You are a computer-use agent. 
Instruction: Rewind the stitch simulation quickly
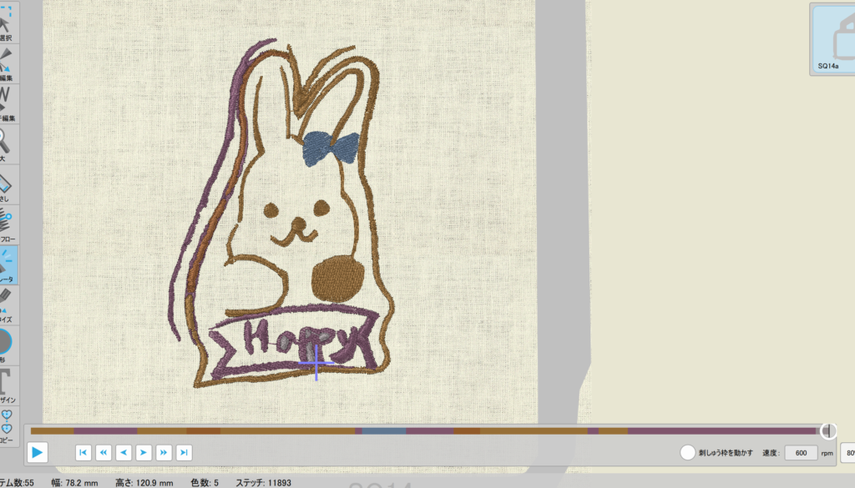104,452
